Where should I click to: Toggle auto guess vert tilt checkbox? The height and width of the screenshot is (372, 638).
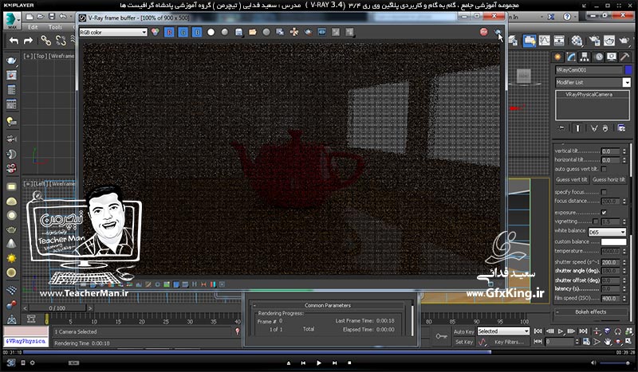(x=604, y=169)
